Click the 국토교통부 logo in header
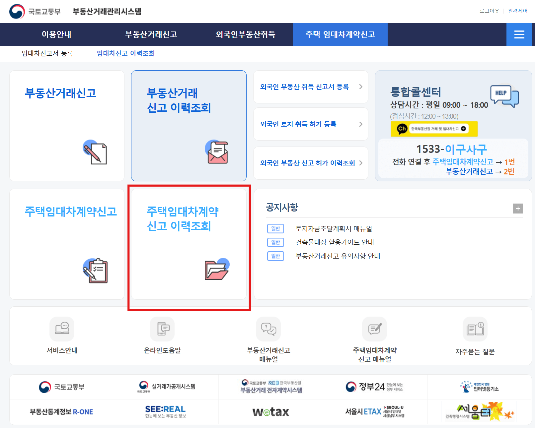Image resolution: width=535 pixels, height=428 pixels. click(35, 12)
